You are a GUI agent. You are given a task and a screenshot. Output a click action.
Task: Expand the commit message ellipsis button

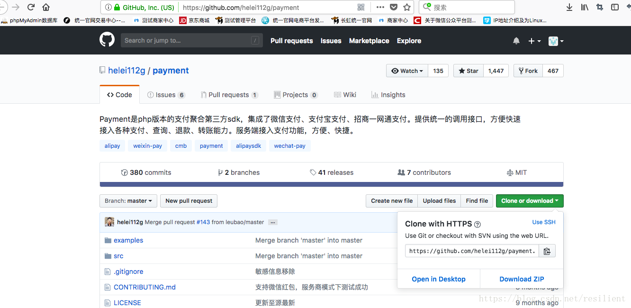tap(272, 222)
